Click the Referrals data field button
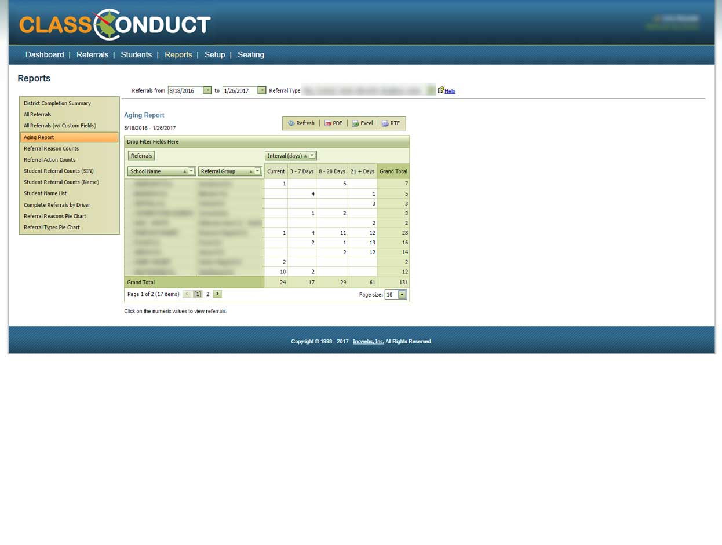722x545 pixels. click(141, 156)
